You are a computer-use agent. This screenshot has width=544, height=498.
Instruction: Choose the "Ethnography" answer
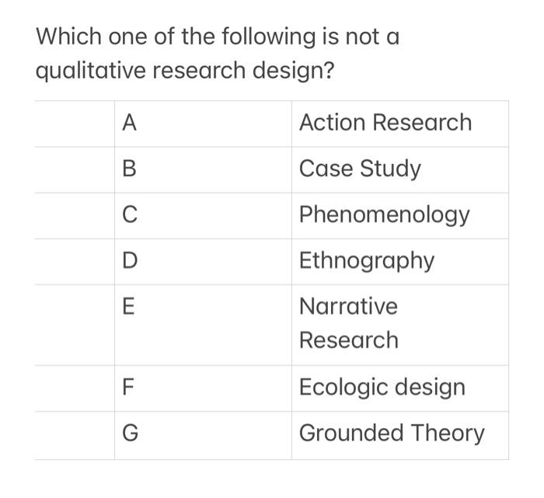(367, 261)
